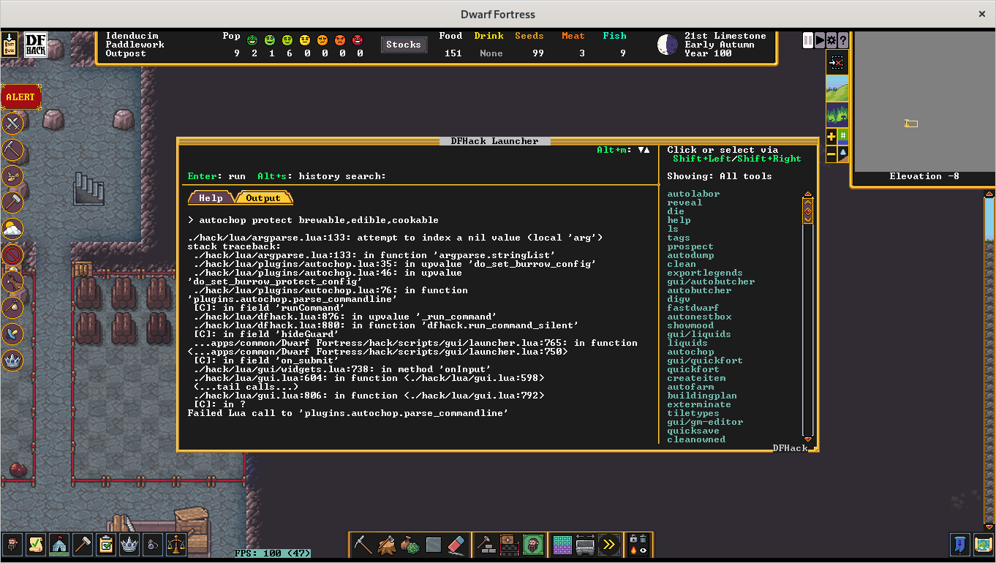This screenshot has height=563, width=996.
Task: Select gui/autobutcher in tools list
Action: click(x=711, y=281)
